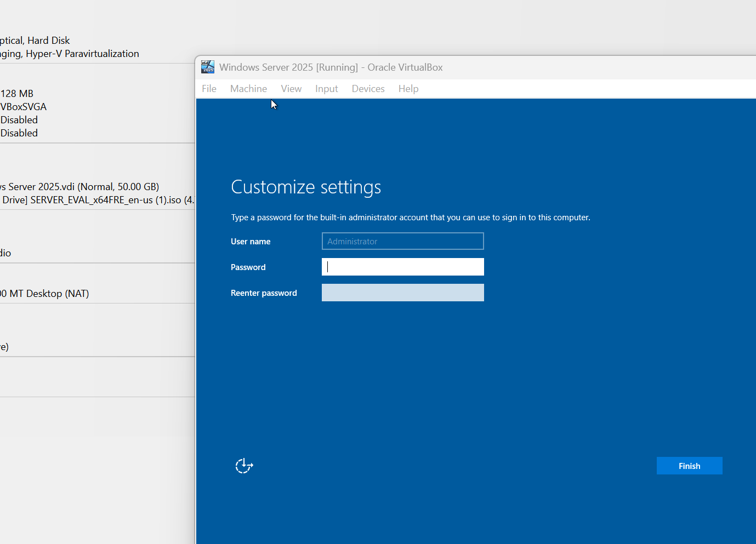Click the Ease of Access icon

(244, 466)
